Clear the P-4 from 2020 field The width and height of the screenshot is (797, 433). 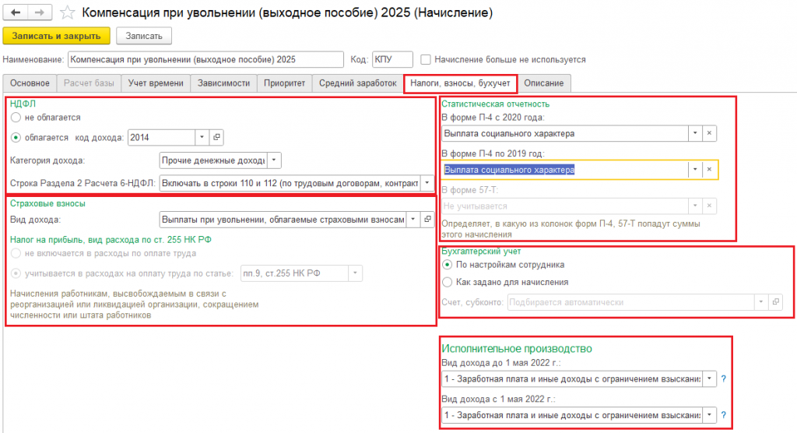coord(709,133)
